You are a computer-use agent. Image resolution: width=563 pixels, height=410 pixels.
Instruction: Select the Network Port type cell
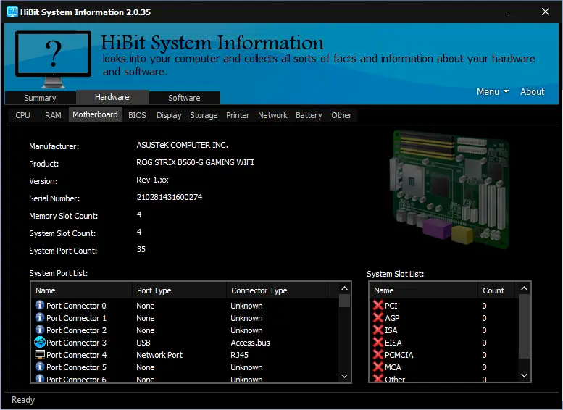click(x=159, y=355)
